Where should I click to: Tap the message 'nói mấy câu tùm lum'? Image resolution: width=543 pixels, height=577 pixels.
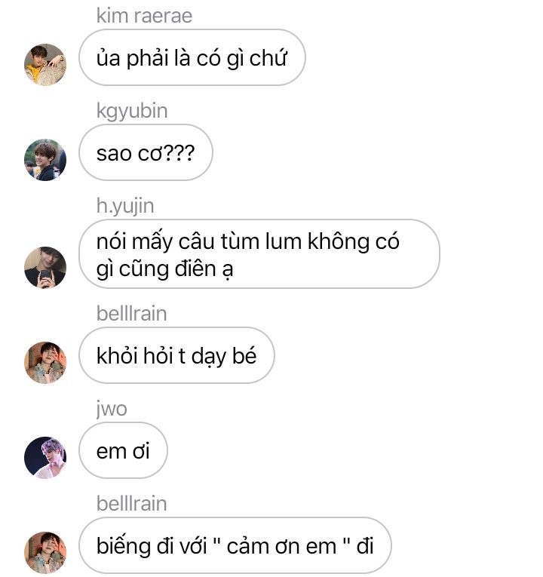tap(259, 254)
